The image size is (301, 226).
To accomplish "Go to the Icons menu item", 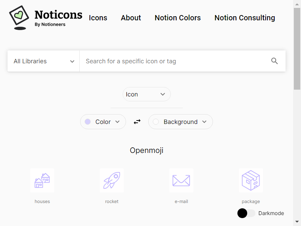I will click(x=98, y=18).
